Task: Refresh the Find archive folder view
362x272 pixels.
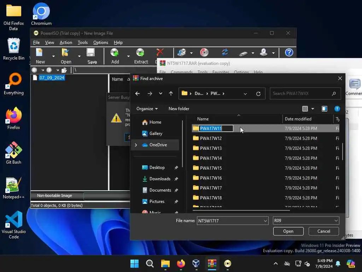Action: (258, 93)
